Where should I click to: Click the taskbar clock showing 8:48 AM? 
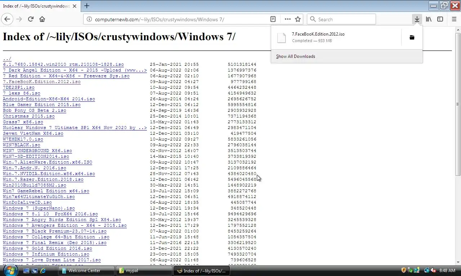tap(447, 270)
